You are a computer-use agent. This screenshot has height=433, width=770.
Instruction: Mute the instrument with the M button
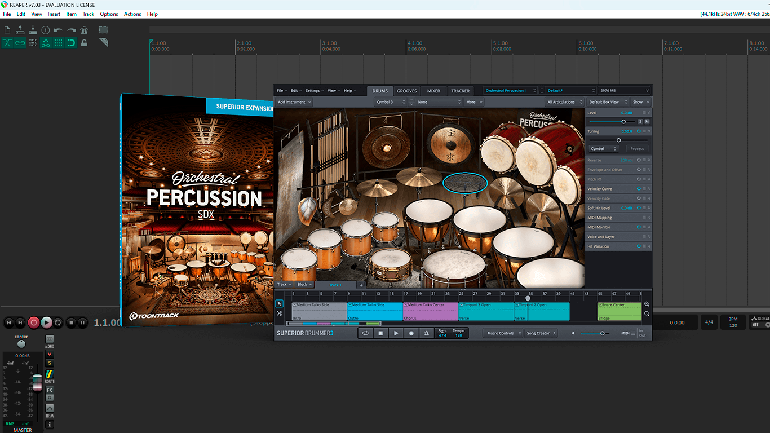pyautogui.click(x=647, y=122)
